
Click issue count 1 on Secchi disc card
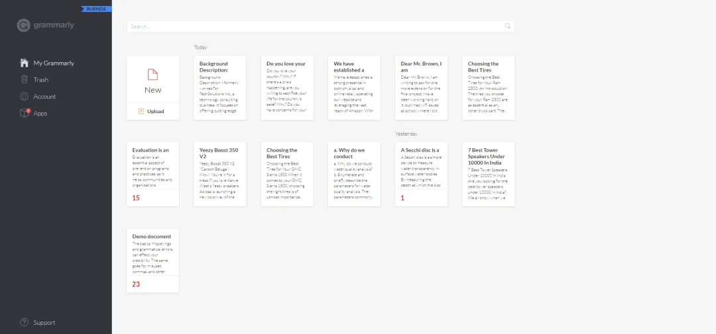402,198
